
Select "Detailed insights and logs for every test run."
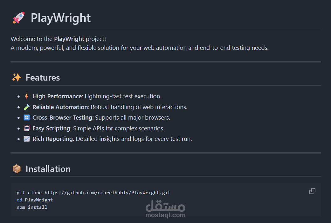(134, 139)
